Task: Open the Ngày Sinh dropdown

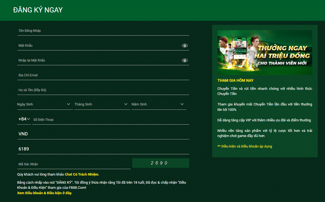Action: pyautogui.click(x=45, y=104)
